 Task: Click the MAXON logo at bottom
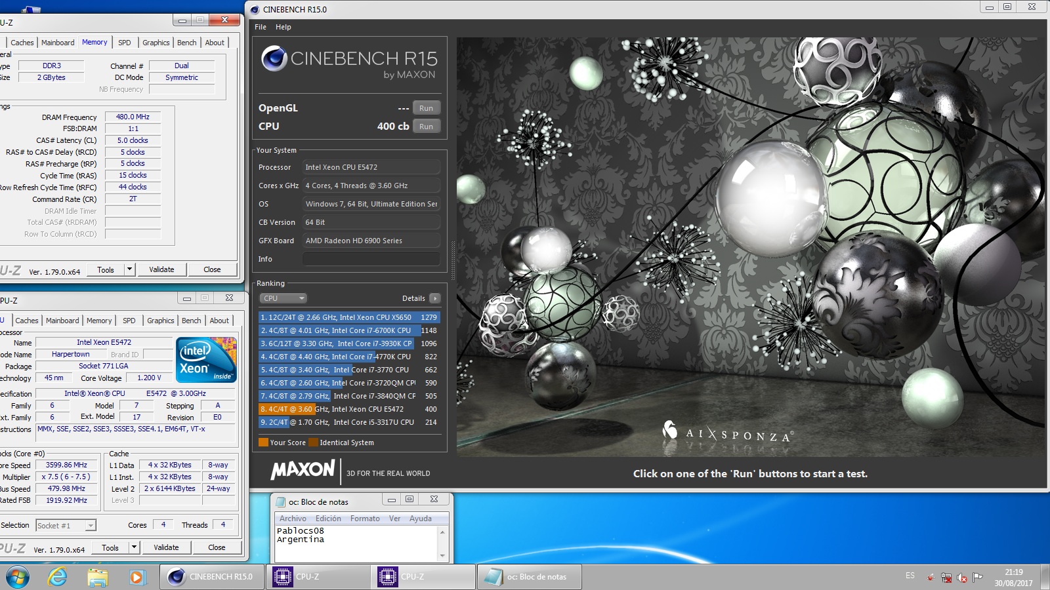(x=303, y=469)
